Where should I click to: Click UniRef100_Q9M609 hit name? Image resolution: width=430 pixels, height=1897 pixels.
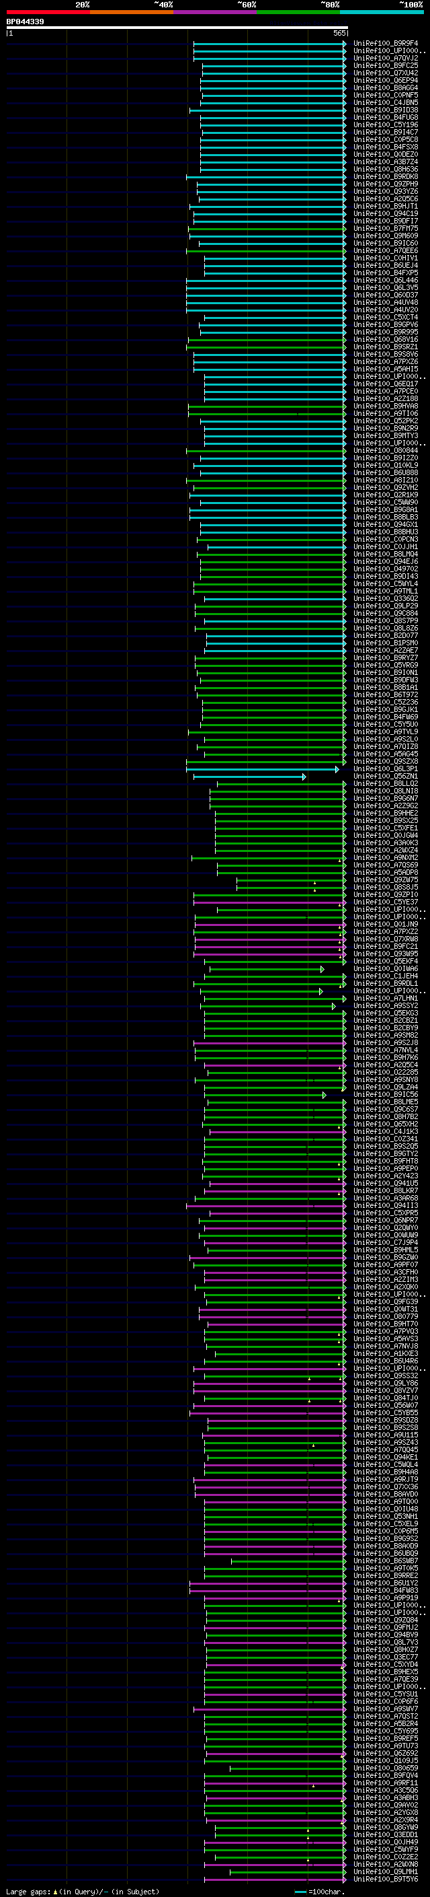point(386,236)
